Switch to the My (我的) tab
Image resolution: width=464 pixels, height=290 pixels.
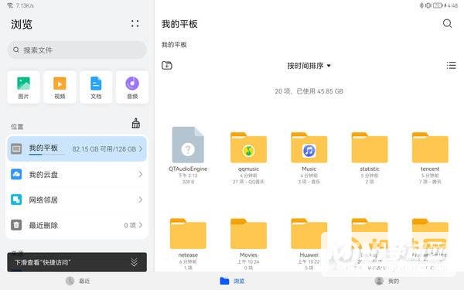pyautogui.click(x=387, y=281)
